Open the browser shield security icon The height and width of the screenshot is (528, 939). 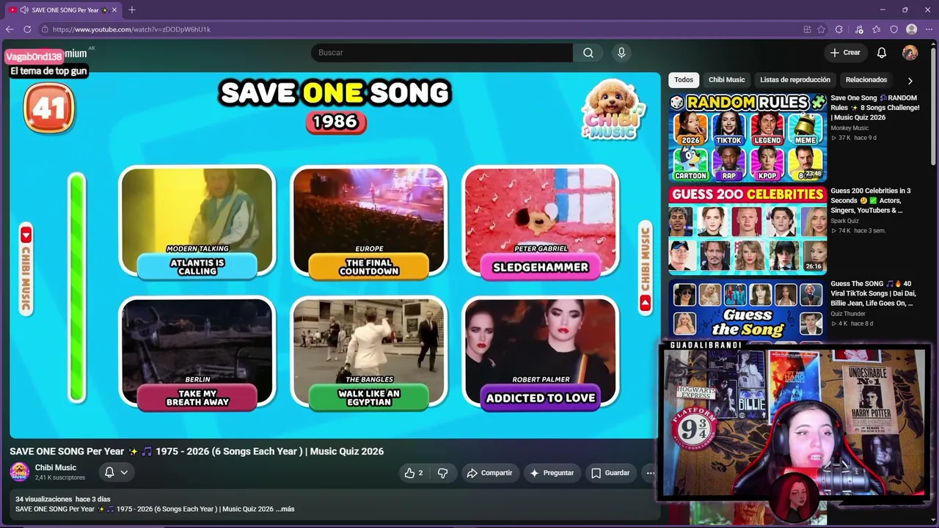(894, 29)
